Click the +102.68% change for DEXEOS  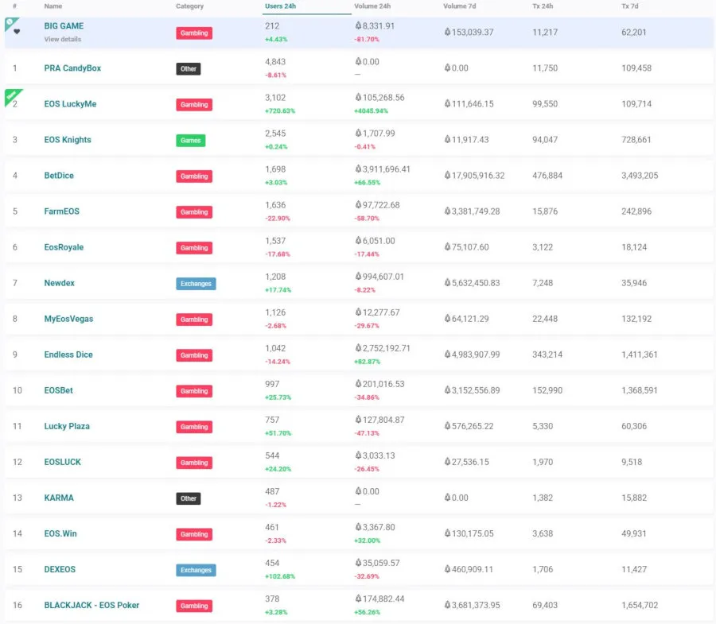tap(280, 576)
